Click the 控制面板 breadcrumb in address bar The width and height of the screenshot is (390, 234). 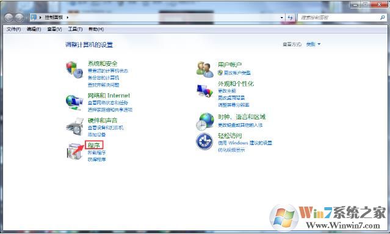coord(54,18)
